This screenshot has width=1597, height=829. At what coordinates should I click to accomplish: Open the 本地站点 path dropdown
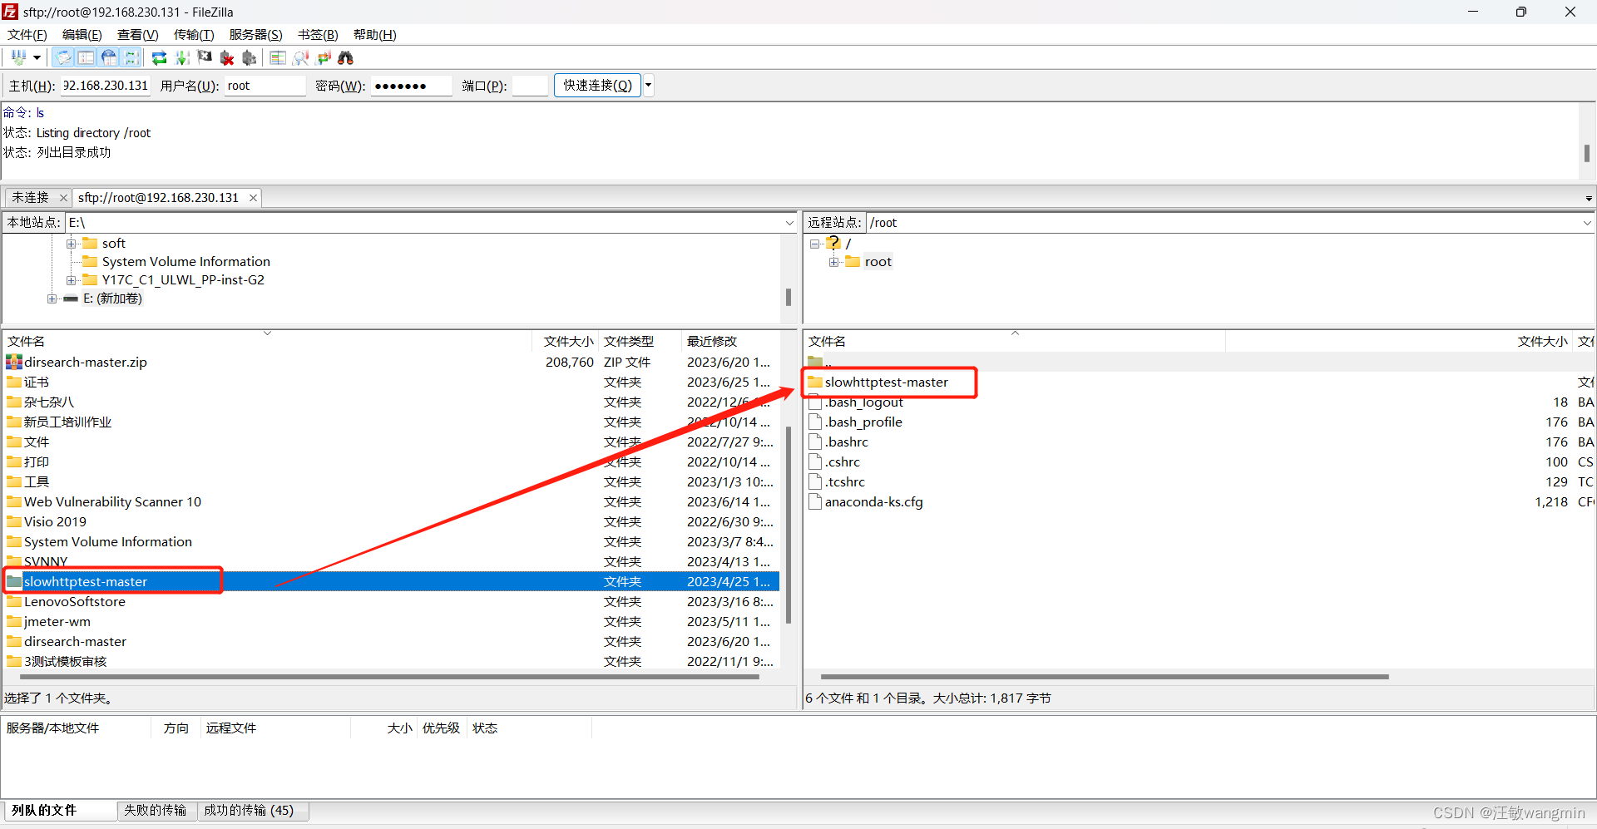789,223
